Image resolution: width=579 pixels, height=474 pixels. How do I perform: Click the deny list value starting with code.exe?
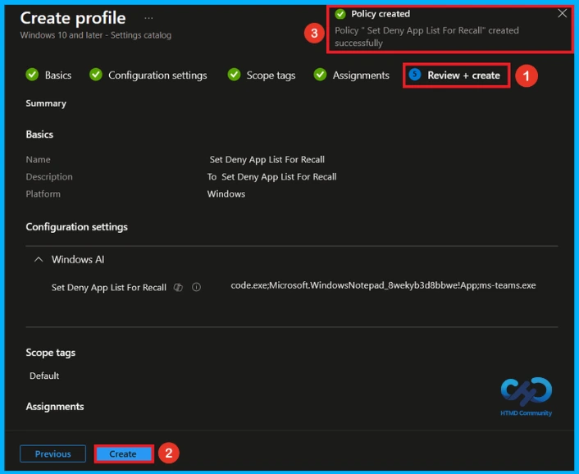(x=383, y=285)
